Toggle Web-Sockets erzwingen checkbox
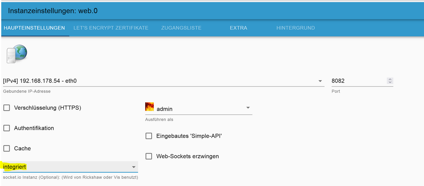Viewport: 424px width, 186px height. (x=149, y=156)
